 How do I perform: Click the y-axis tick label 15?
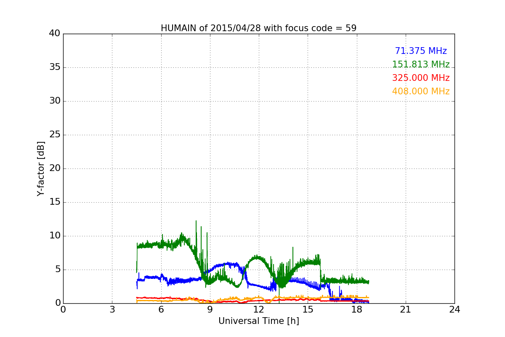(x=55, y=202)
